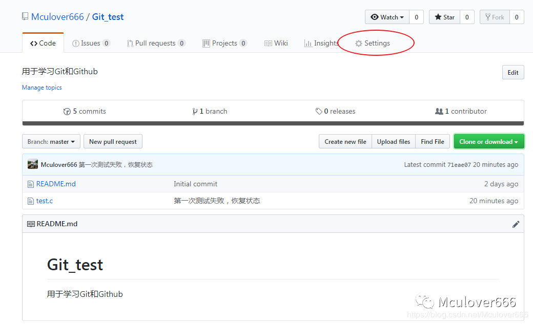This screenshot has height=324, width=533.
Task: Open the Manage topics link
Action: pyautogui.click(x=42, y=88)
